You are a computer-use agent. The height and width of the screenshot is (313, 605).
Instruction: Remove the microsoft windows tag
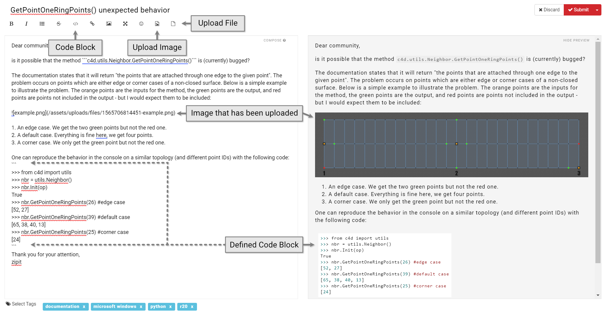141,306
